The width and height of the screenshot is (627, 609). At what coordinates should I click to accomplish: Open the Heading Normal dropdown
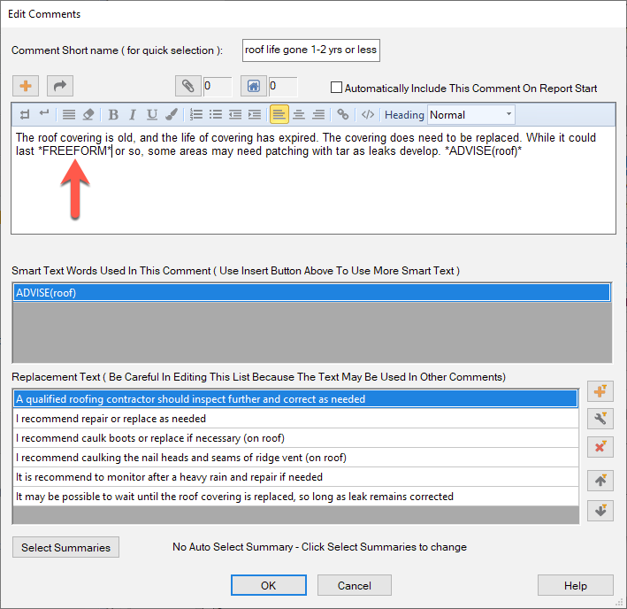(470, 114)
